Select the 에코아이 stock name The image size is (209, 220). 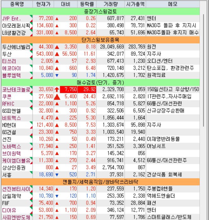[x=11, y=68]
